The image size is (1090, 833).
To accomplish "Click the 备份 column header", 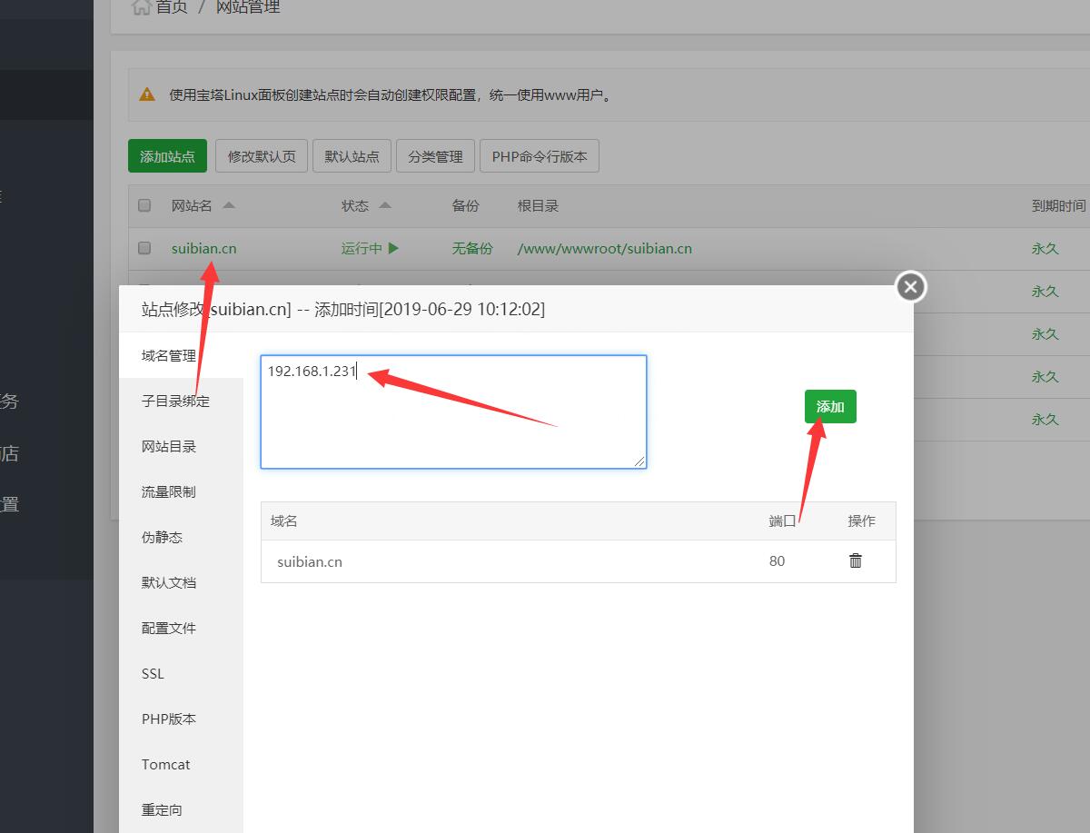I will click(465, 205).
